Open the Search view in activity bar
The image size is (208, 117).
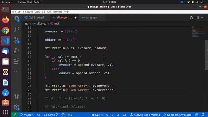tap(16, 29)
